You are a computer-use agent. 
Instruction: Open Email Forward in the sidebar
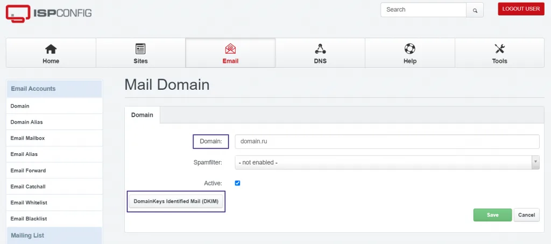pos(54,170)
